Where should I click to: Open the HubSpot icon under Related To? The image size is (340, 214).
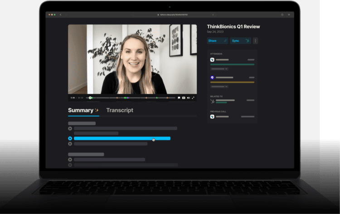tap(212, 101)
